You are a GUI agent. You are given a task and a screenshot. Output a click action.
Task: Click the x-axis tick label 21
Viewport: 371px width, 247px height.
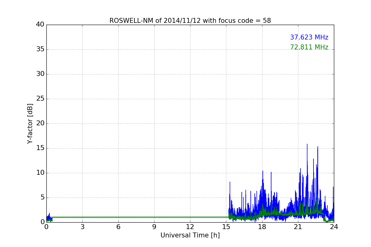298,227
